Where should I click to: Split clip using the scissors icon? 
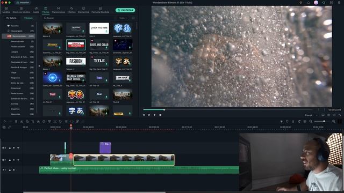(x=21, y=122)
